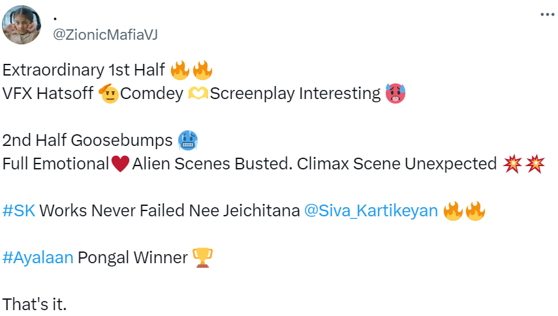Click the red heart emoji after Emotional
Viewport: 558px width, 316px height.
pyautogui.click(x=120, y=164)
